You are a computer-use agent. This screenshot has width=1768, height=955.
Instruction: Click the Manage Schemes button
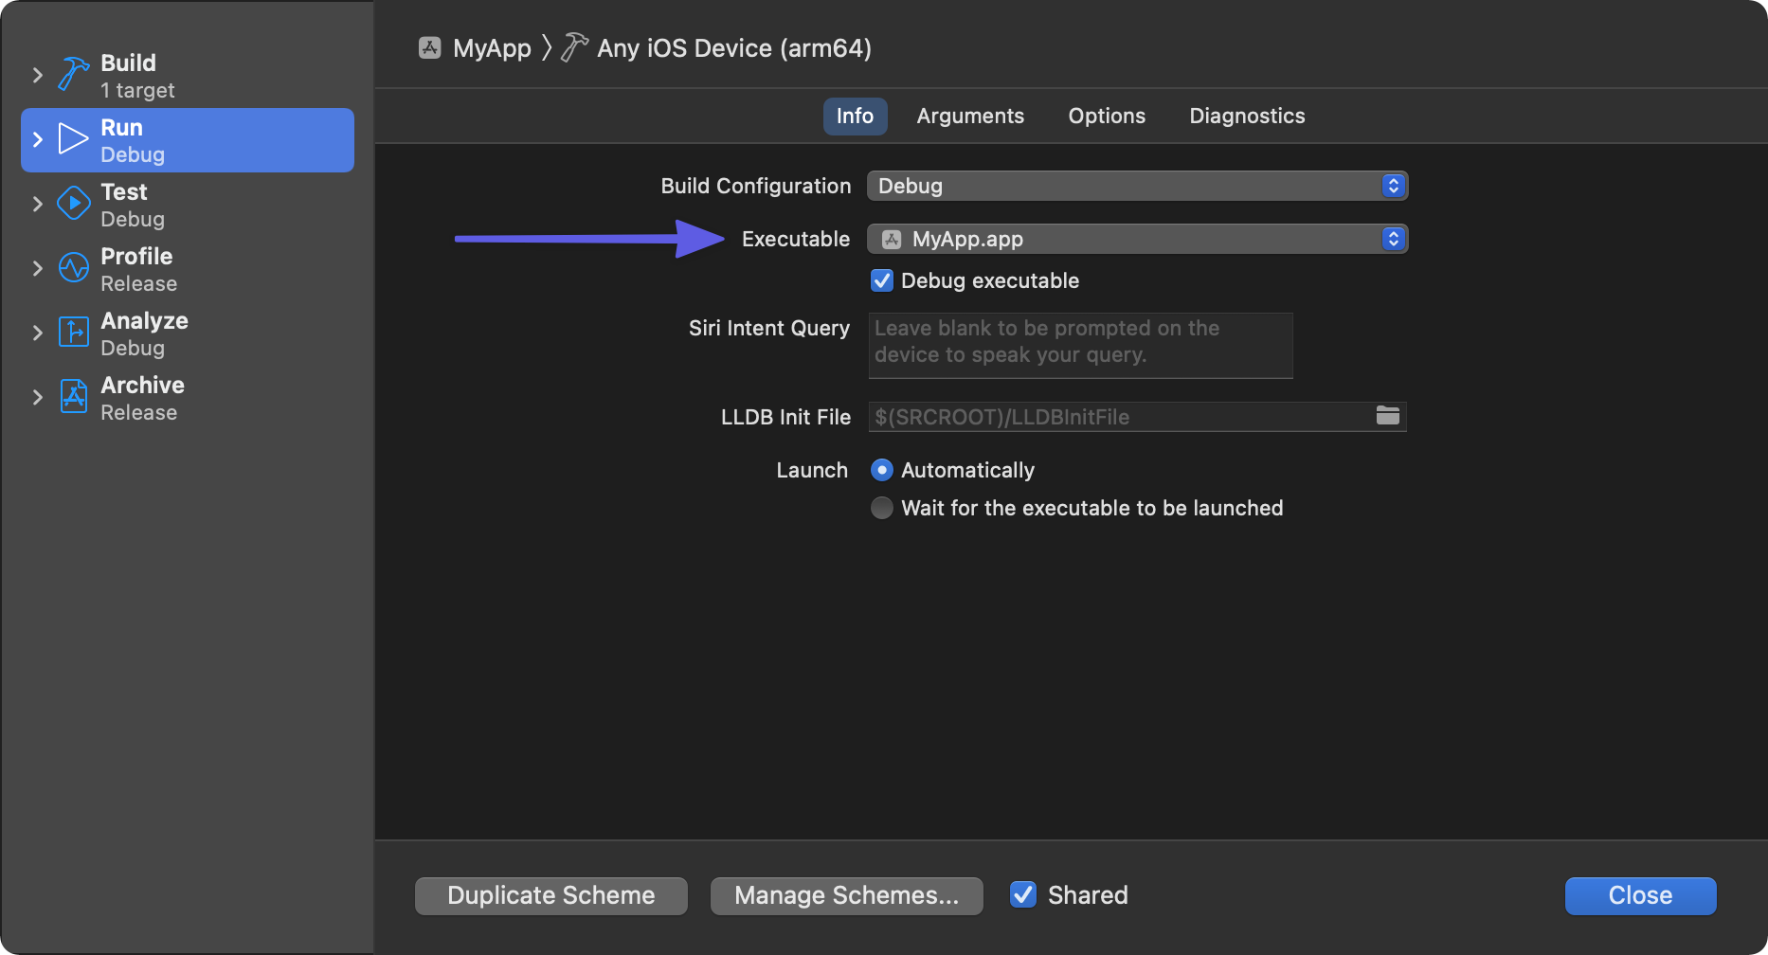coord(846,894)
